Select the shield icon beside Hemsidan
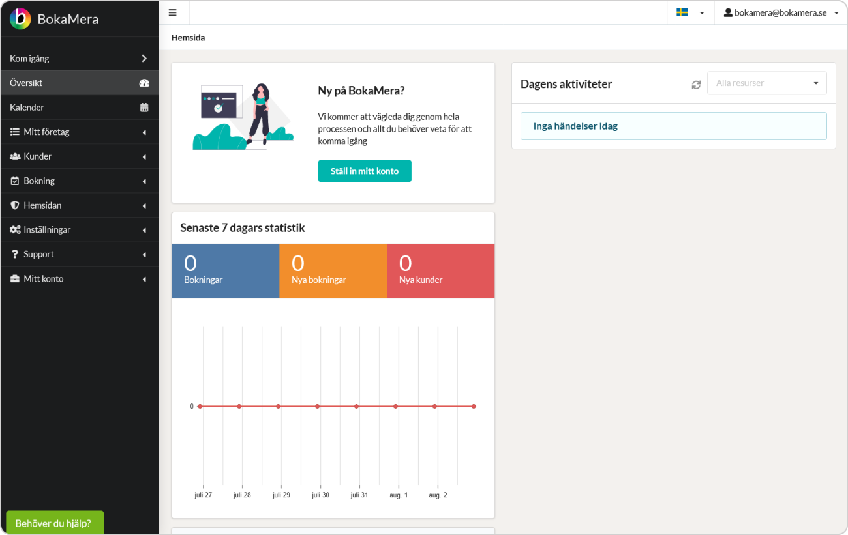The height and width of the screenshot is (535, 848). pos(13,205)
